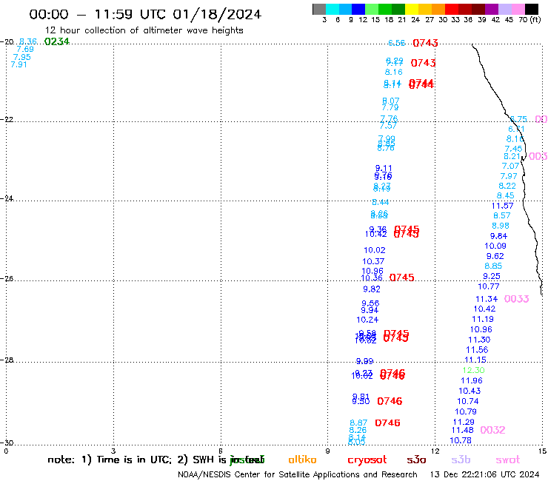
Task: Click wave height value 10.09
Action: coord(495,246)
